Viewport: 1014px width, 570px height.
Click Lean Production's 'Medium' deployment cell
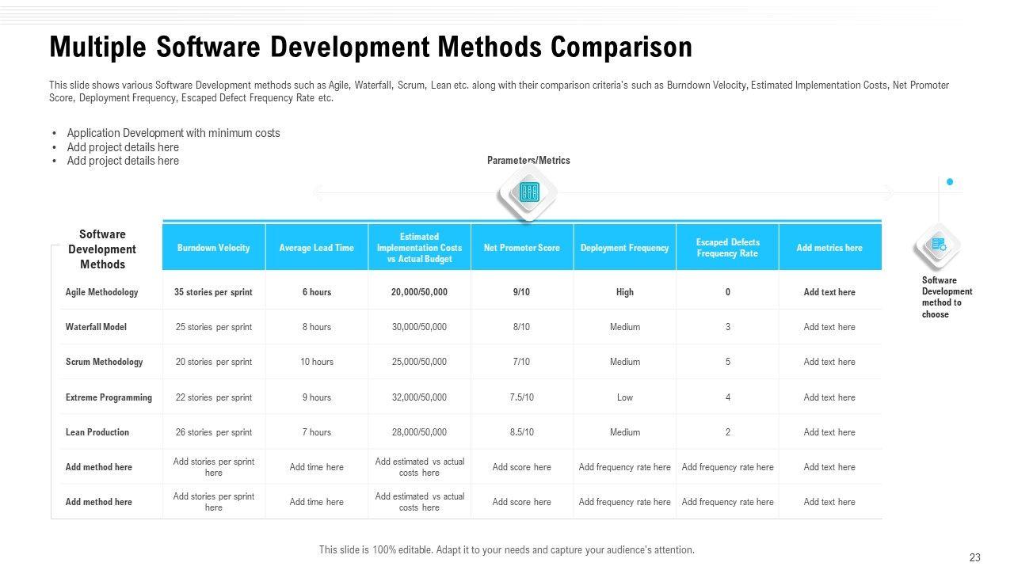[625, 432]
